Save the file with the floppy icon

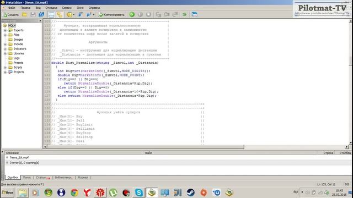[x=33, y=15]
